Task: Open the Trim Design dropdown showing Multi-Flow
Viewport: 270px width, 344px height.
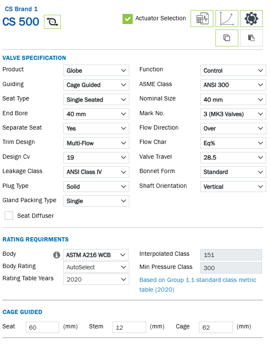Action: pos(96,143)
